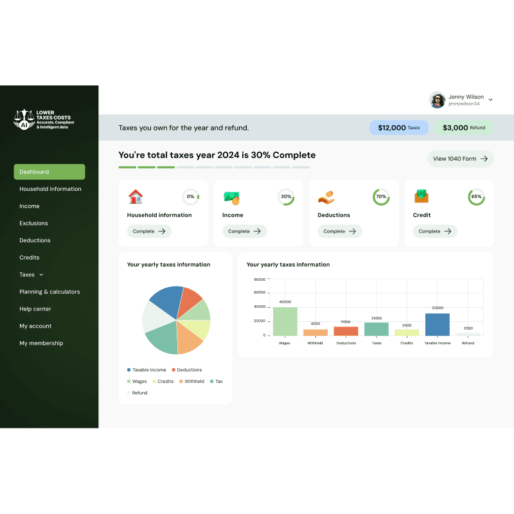
Task: Click the Deductions hand with coins icon
Action: (x=326, y=197)
